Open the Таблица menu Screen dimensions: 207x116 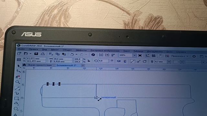138,51
